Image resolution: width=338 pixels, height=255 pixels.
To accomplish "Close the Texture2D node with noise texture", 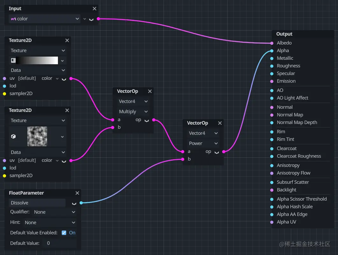I will tap(67, 110).
